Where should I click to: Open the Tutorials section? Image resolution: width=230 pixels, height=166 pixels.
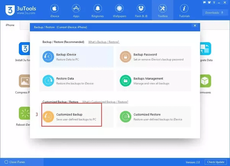[x=184, y=11]
